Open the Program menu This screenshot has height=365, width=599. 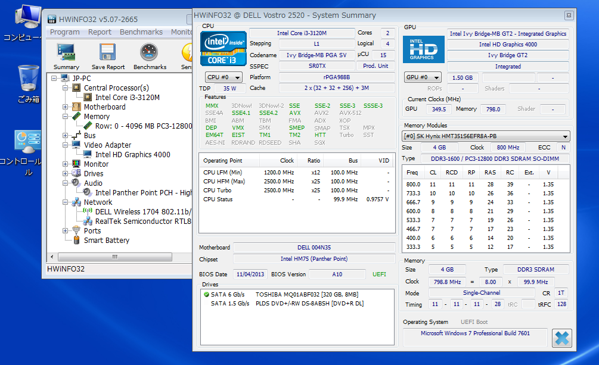[64, 32]
